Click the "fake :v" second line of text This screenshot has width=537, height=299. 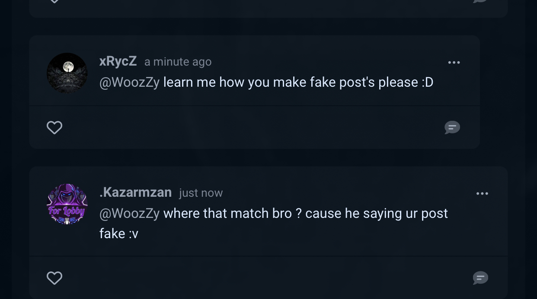[x=119, y=233]
